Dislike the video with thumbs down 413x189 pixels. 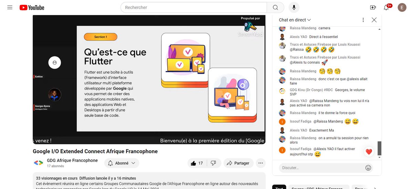tap(213, 163)
